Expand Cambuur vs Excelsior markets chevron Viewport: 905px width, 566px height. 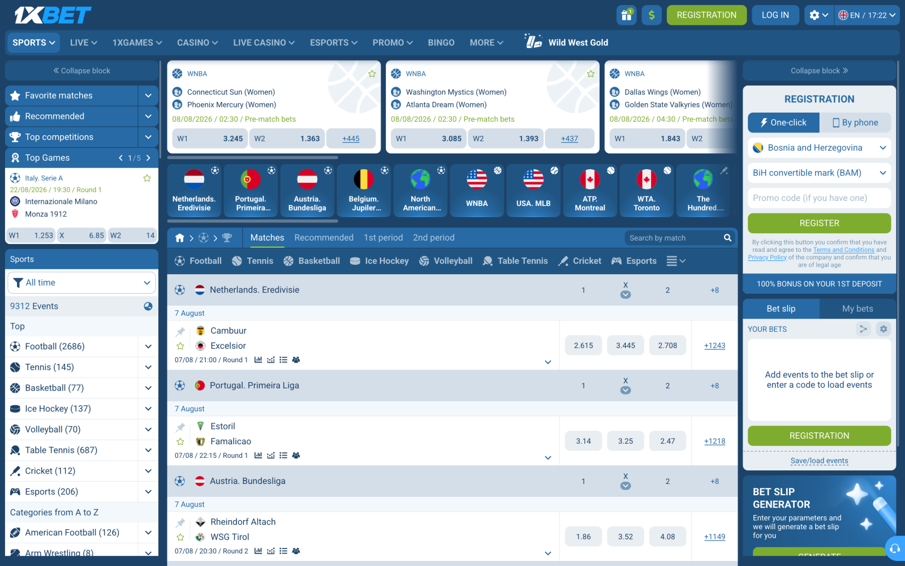click(548, 362)
